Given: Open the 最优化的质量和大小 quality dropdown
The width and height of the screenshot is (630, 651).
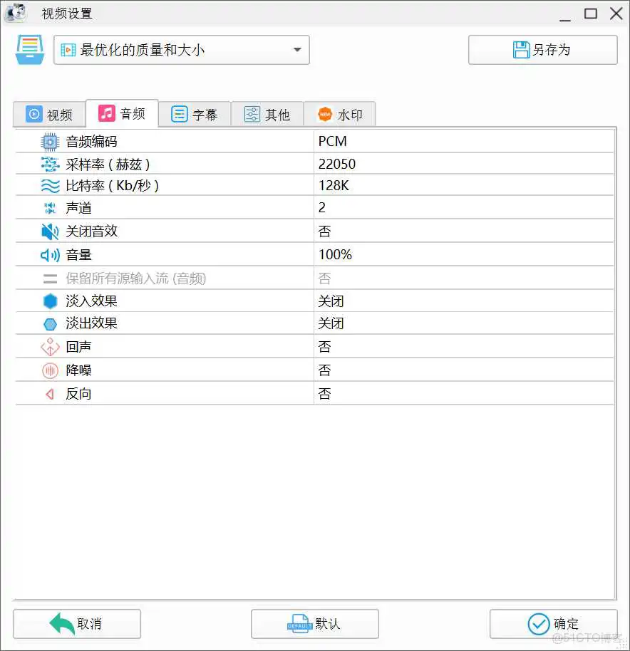Looking at the screenshot, I should pos(181,50).
